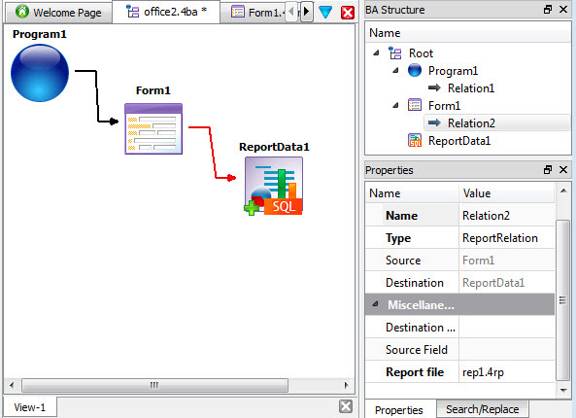This screenshot has width=576, height=418.
Task: Click the ReportData1 SQL icon in tree
Action: (x=415, y=140)
